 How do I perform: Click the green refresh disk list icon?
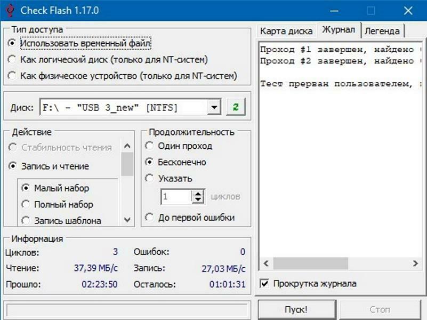[x=236, y=107]
